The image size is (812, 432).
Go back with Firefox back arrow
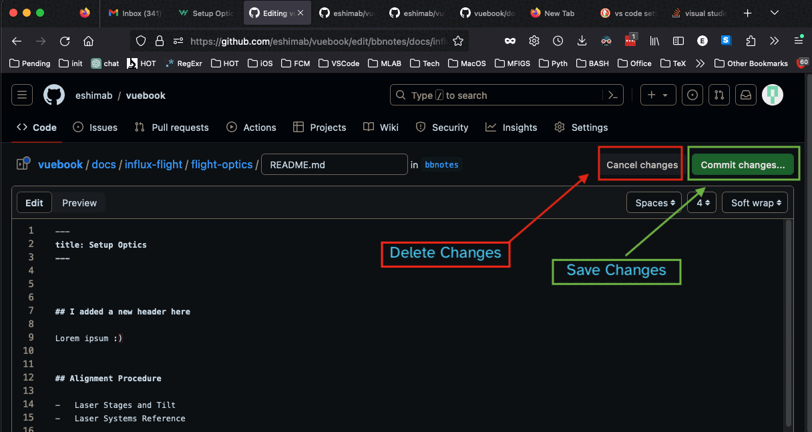(x=17, y=41)
